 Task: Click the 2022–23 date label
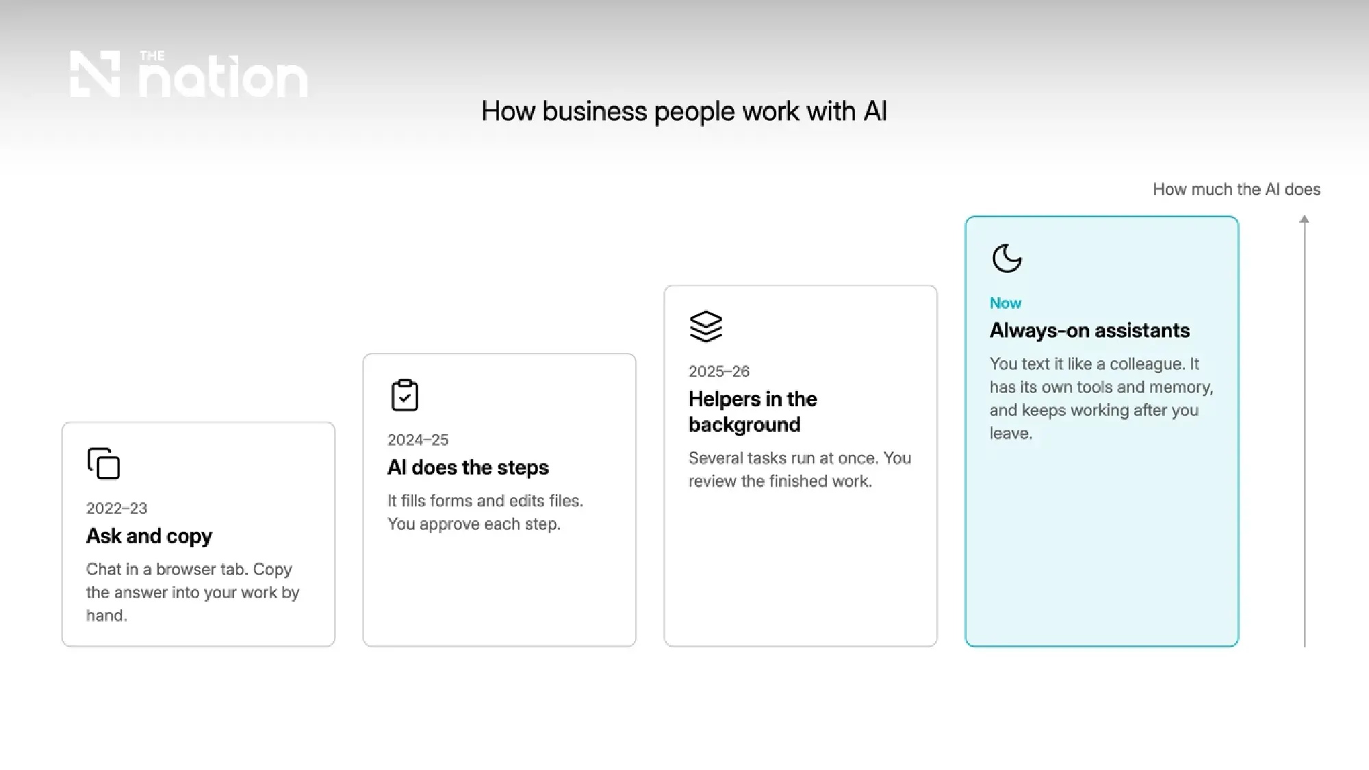[x=116, y=509]
